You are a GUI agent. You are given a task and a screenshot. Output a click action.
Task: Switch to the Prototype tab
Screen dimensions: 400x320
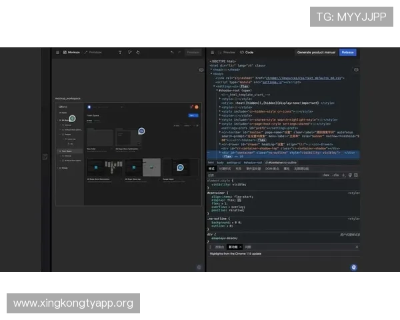click(94, 52)
